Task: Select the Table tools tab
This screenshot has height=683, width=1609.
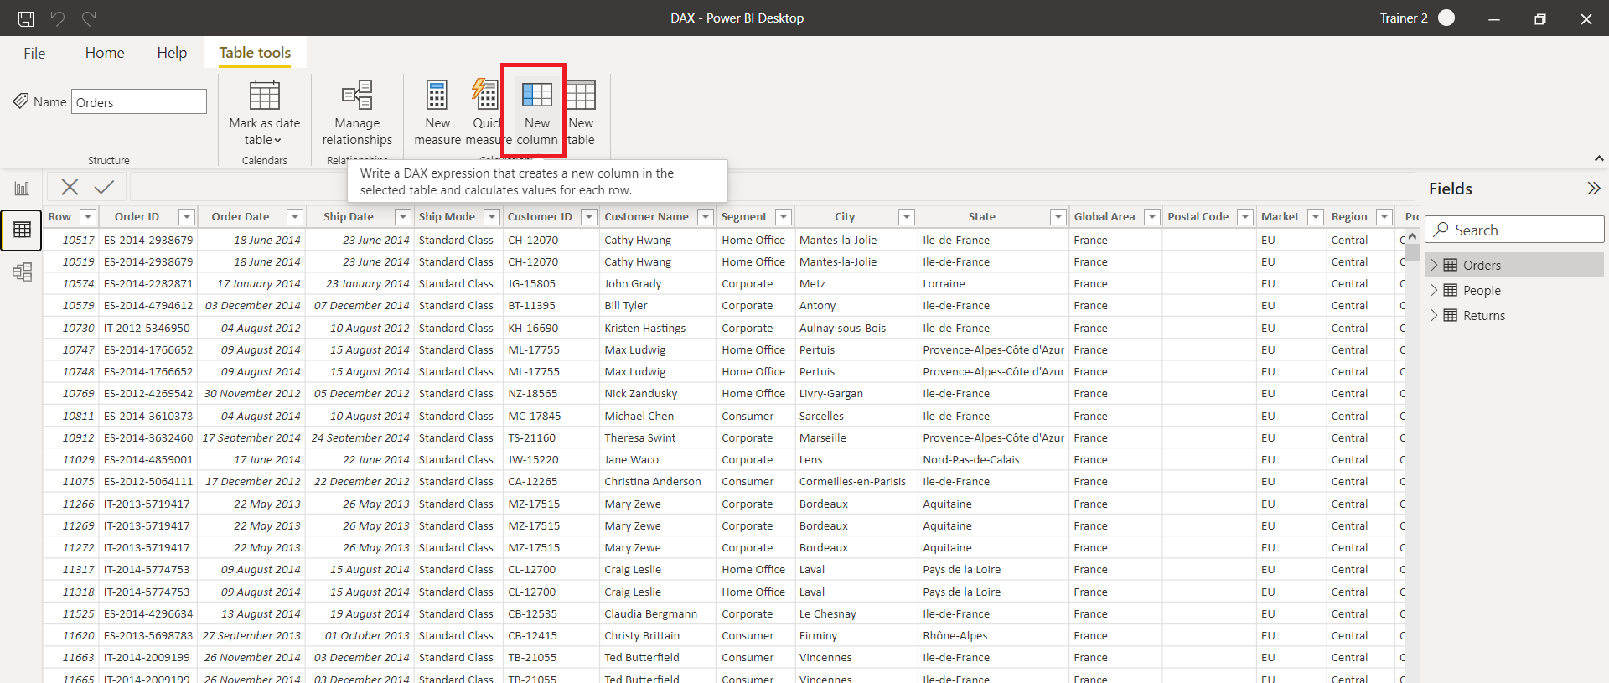Action: coord(255,53)
